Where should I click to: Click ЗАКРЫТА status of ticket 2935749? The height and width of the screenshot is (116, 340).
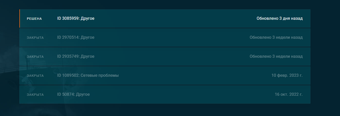coord(35,57)
